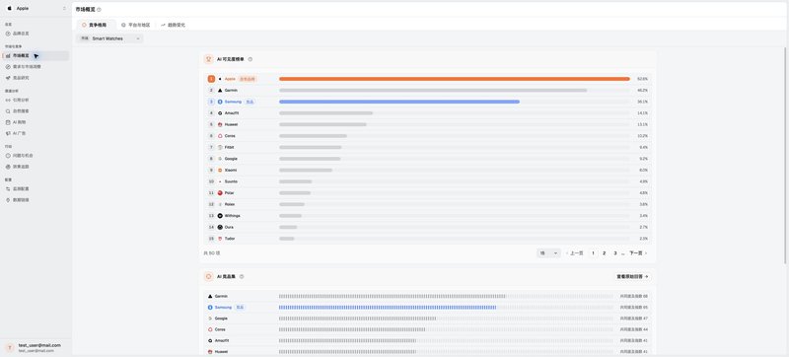This screenshot has width=789, height=357.
Task: Click the Samsung logo in the visibility ranking
Action: pyautogui.click(x=220, y=102)
